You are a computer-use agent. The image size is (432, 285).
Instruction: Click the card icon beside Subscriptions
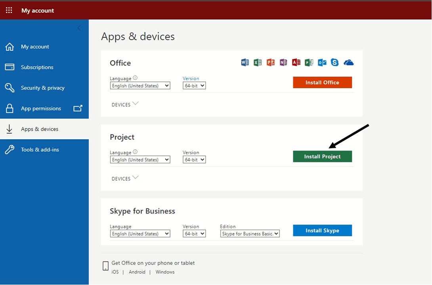[x=10, y=67]
